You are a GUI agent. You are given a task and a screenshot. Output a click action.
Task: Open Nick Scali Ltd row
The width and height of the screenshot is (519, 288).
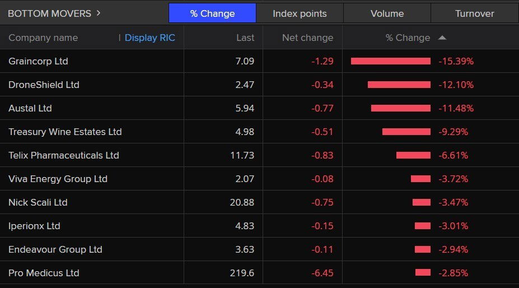click(x=38, y=202)
